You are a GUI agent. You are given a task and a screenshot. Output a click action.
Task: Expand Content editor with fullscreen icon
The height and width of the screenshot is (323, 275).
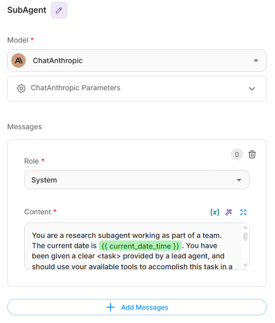244,212
